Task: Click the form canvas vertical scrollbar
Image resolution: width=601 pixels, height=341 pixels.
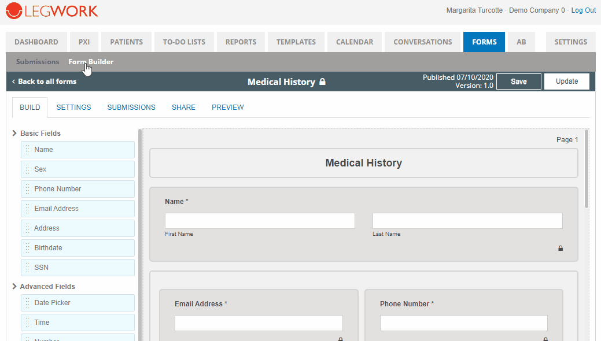Action: click(586, 168)
